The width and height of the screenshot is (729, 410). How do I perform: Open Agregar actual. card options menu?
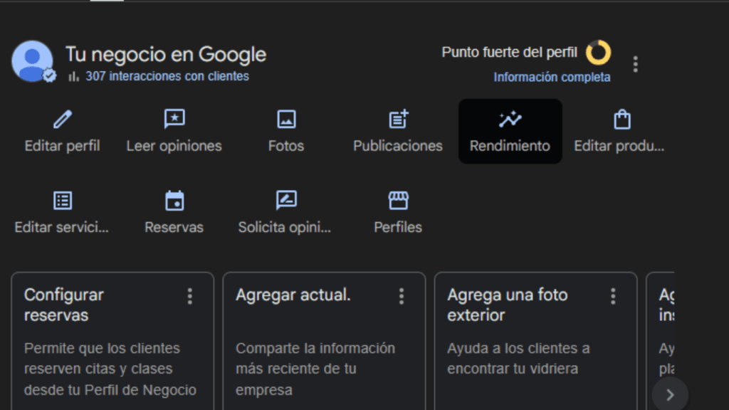click(402, 296)
